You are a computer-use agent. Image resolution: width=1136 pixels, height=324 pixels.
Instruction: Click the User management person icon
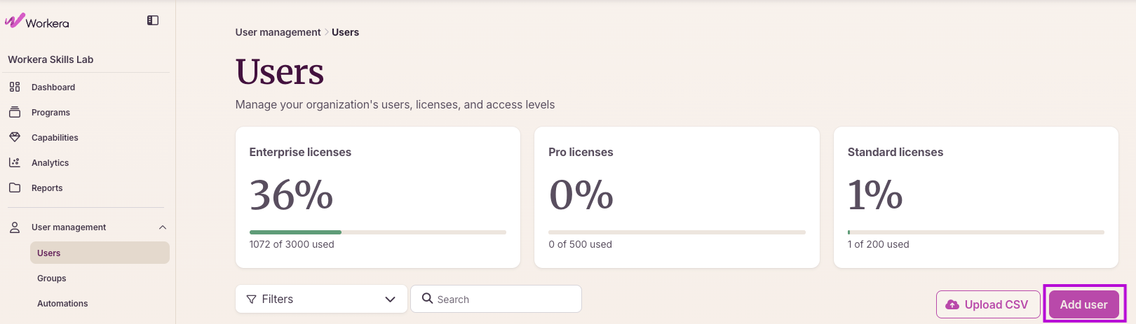point(15,227)
